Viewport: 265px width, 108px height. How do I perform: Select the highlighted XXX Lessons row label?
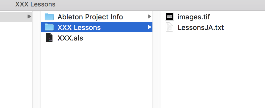pos(79,27)
